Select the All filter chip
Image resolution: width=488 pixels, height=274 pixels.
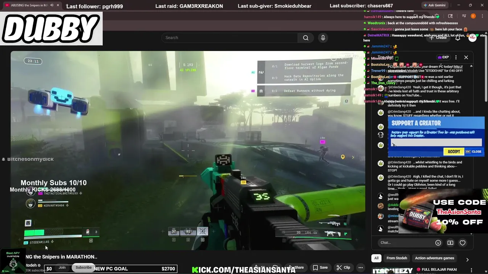376,258
